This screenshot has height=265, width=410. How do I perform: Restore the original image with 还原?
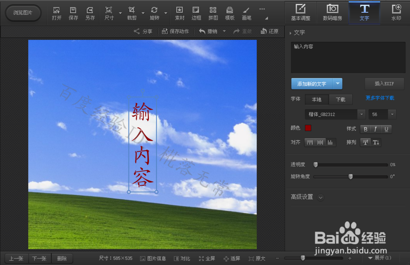point(269,32)
